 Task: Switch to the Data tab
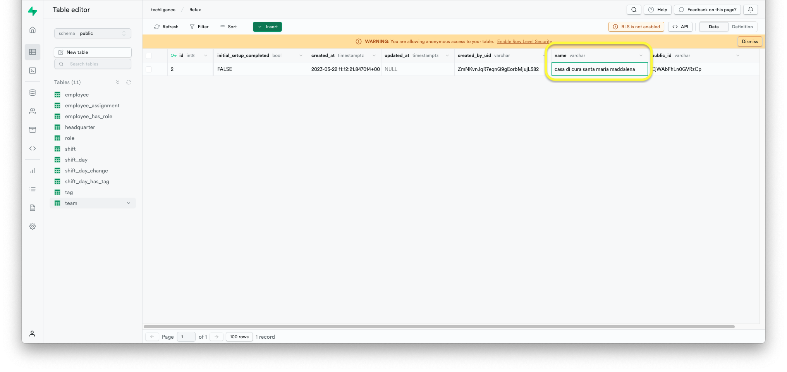pos(713,27)
